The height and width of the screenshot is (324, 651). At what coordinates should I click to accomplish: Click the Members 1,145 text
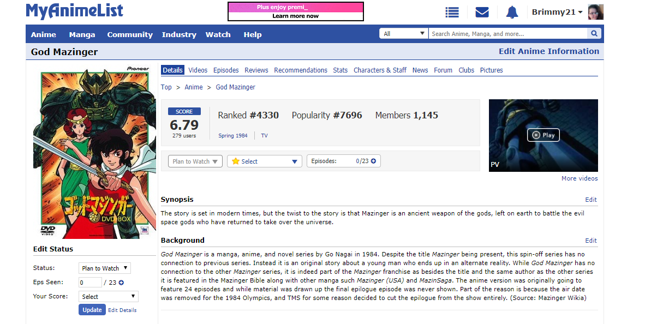coord(407,115)
